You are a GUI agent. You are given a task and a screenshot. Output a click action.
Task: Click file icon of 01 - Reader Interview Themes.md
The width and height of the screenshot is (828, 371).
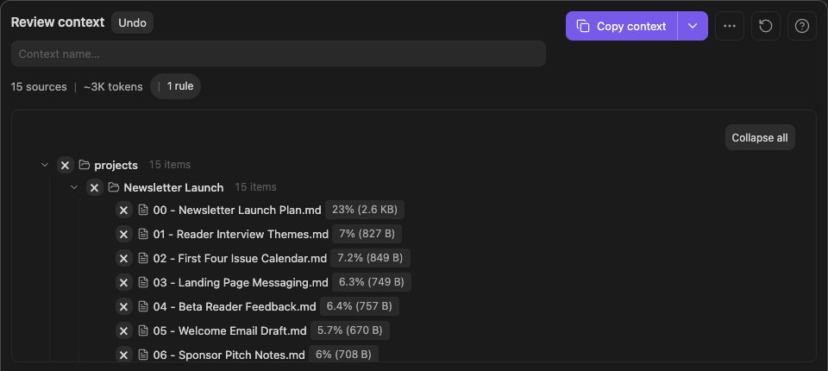pyautogui.click(x=142, y=234)
